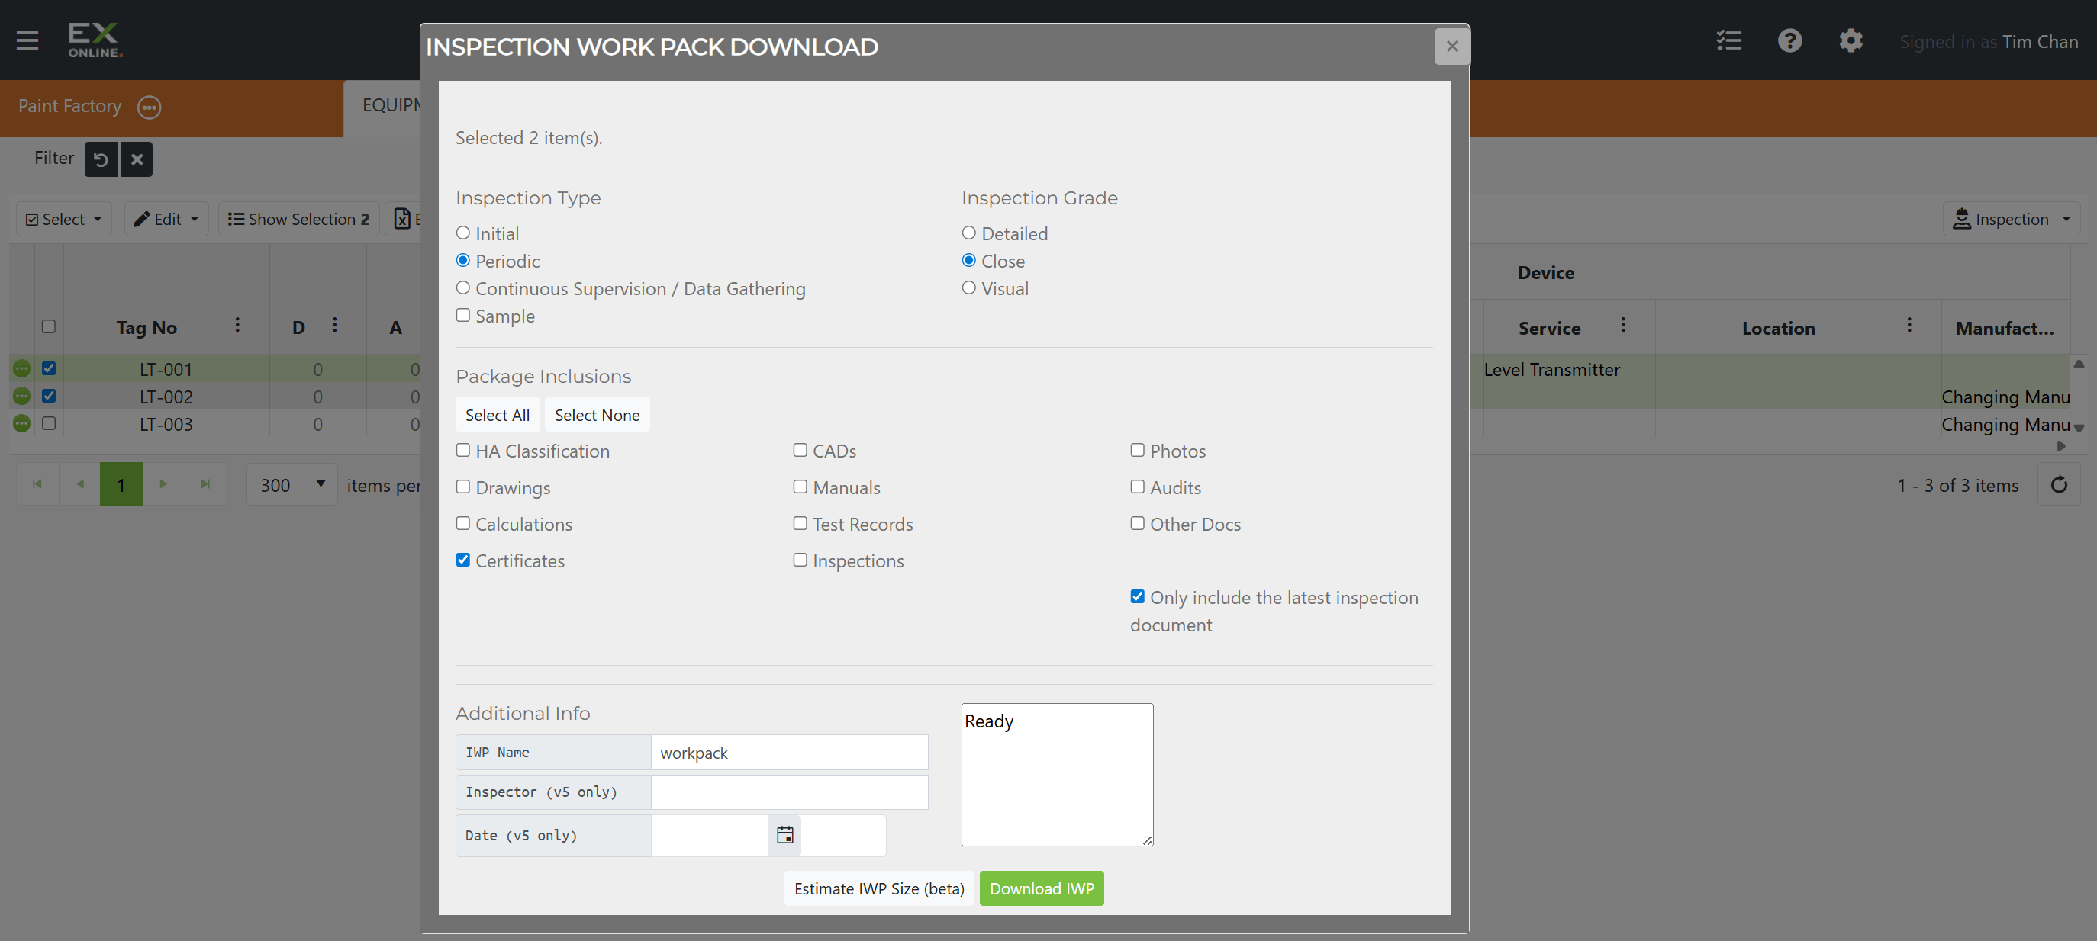Click the Tim Chan user name
Viewport: 2097px width, 941px height.
2039,41
